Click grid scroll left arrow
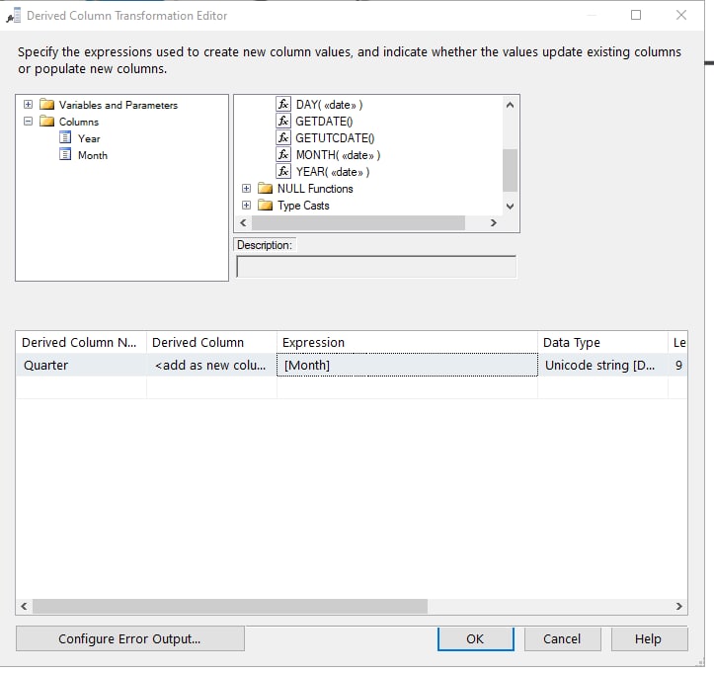 coord(24,607)
